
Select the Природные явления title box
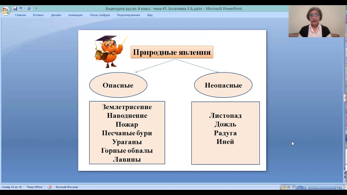(x=172, y=52)
